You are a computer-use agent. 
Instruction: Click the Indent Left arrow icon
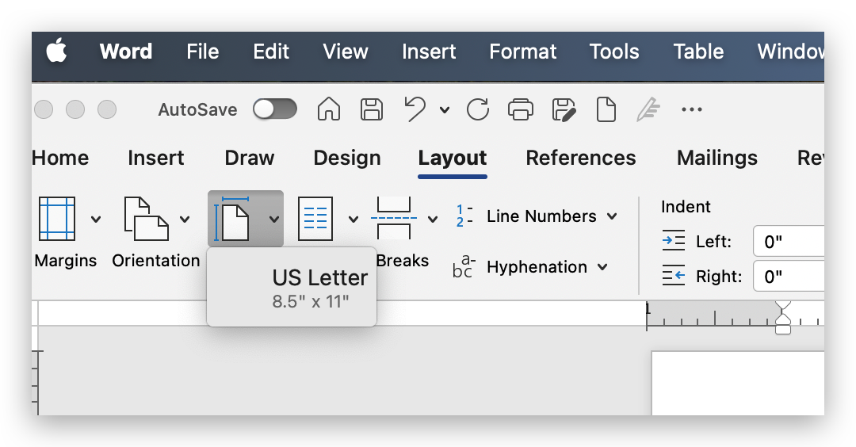click(x=674, y=241)
